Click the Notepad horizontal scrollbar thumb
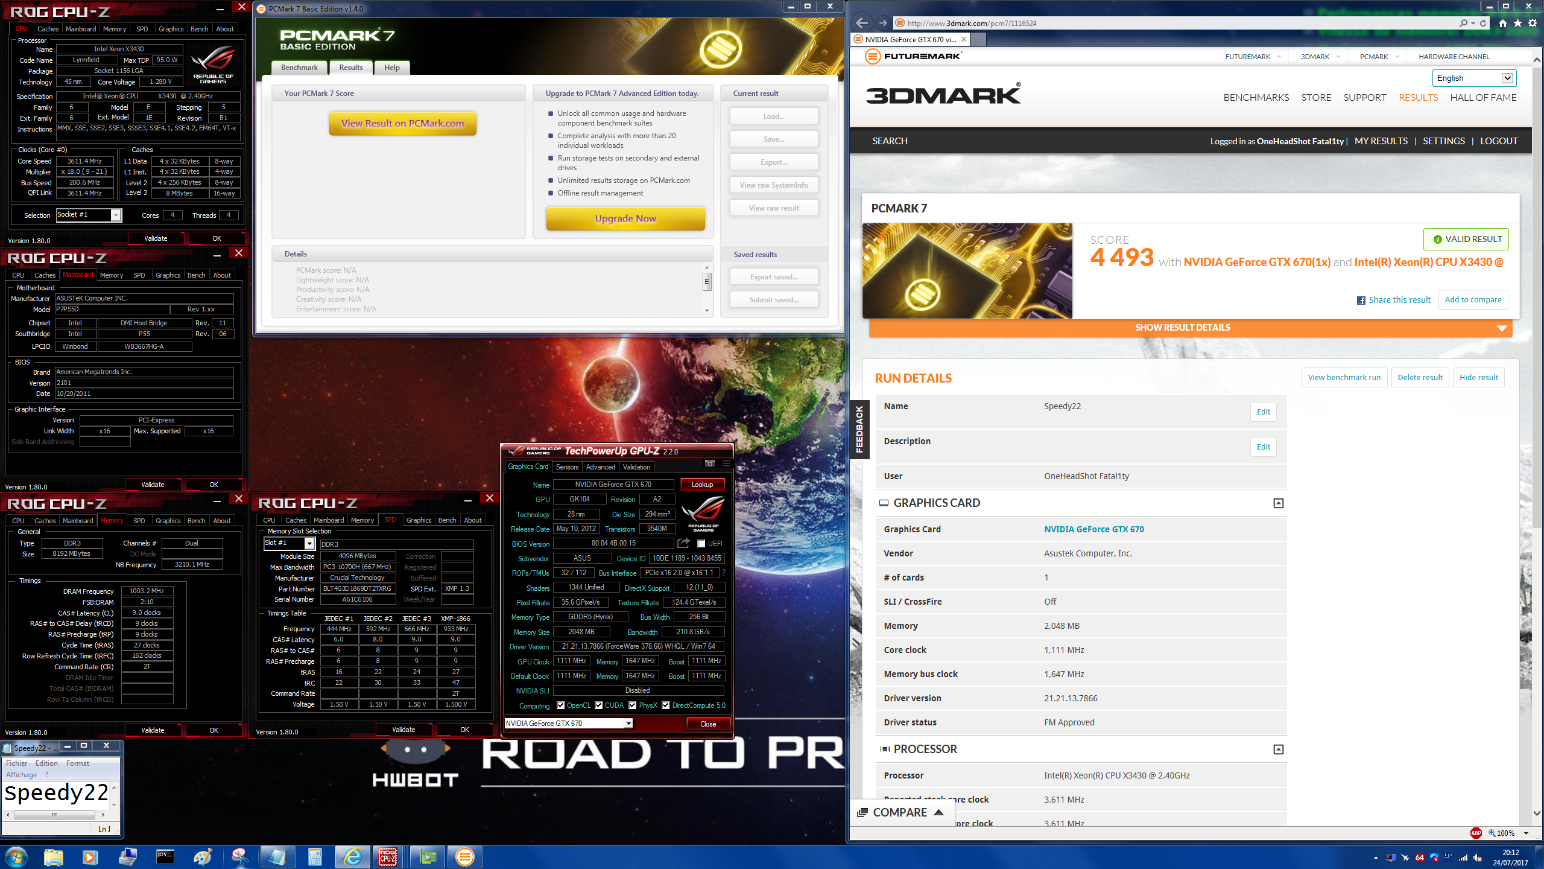 coord(54,815)
